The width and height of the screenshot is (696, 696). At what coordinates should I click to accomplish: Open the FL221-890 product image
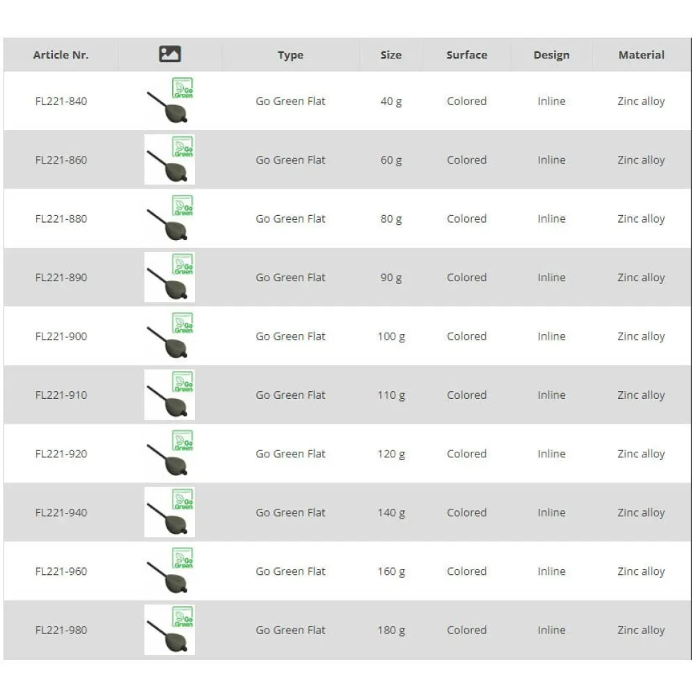pyautogui.click(x=169, y=278)
